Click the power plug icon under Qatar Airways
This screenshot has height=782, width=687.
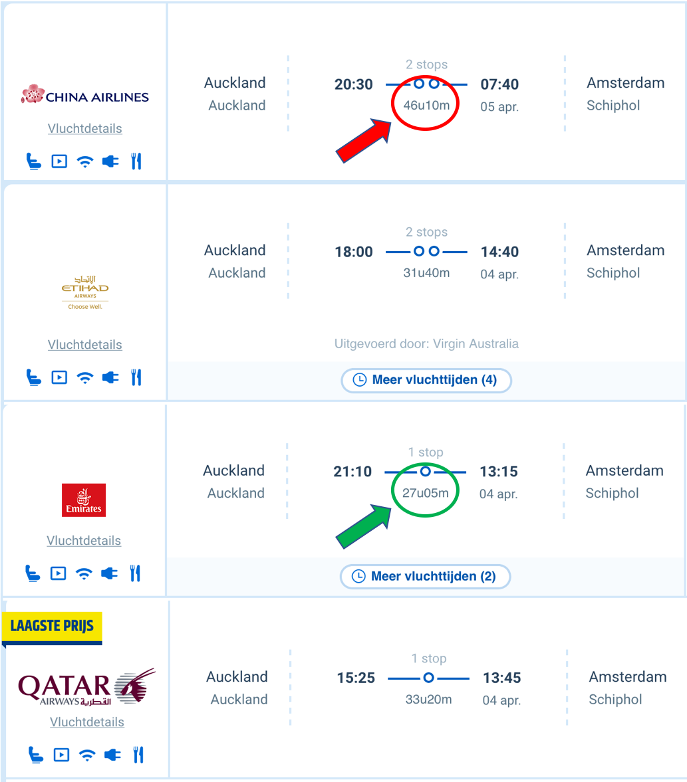tap(112, 755)
